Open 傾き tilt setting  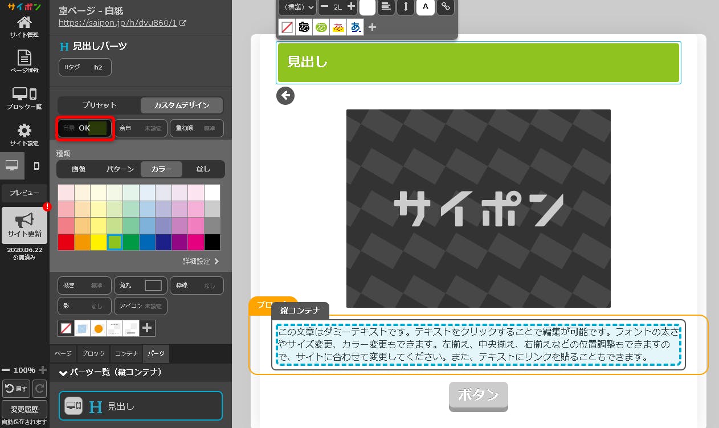pyautogui.click(x=85, y=286)
